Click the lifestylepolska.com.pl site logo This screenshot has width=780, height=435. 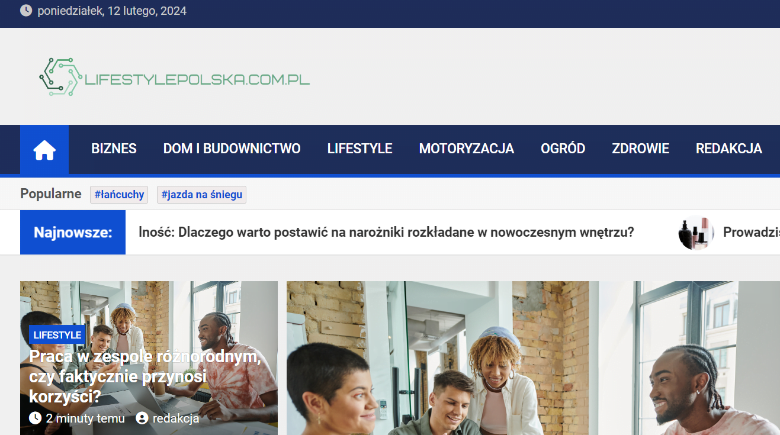(x=174, y=77)
